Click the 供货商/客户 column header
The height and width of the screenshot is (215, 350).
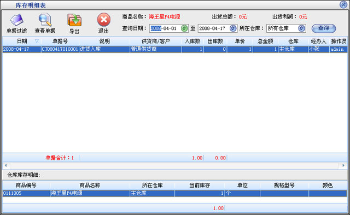coord(156,41)
